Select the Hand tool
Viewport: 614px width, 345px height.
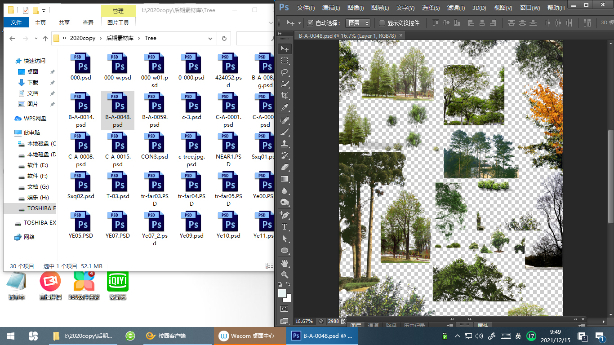click(285, 263)
